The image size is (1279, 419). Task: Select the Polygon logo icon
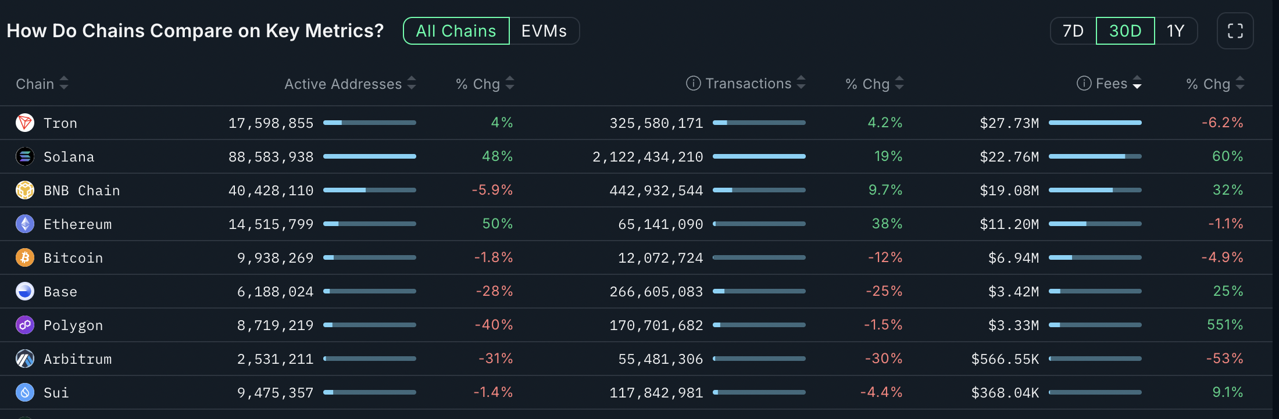[x=24, y=325]
